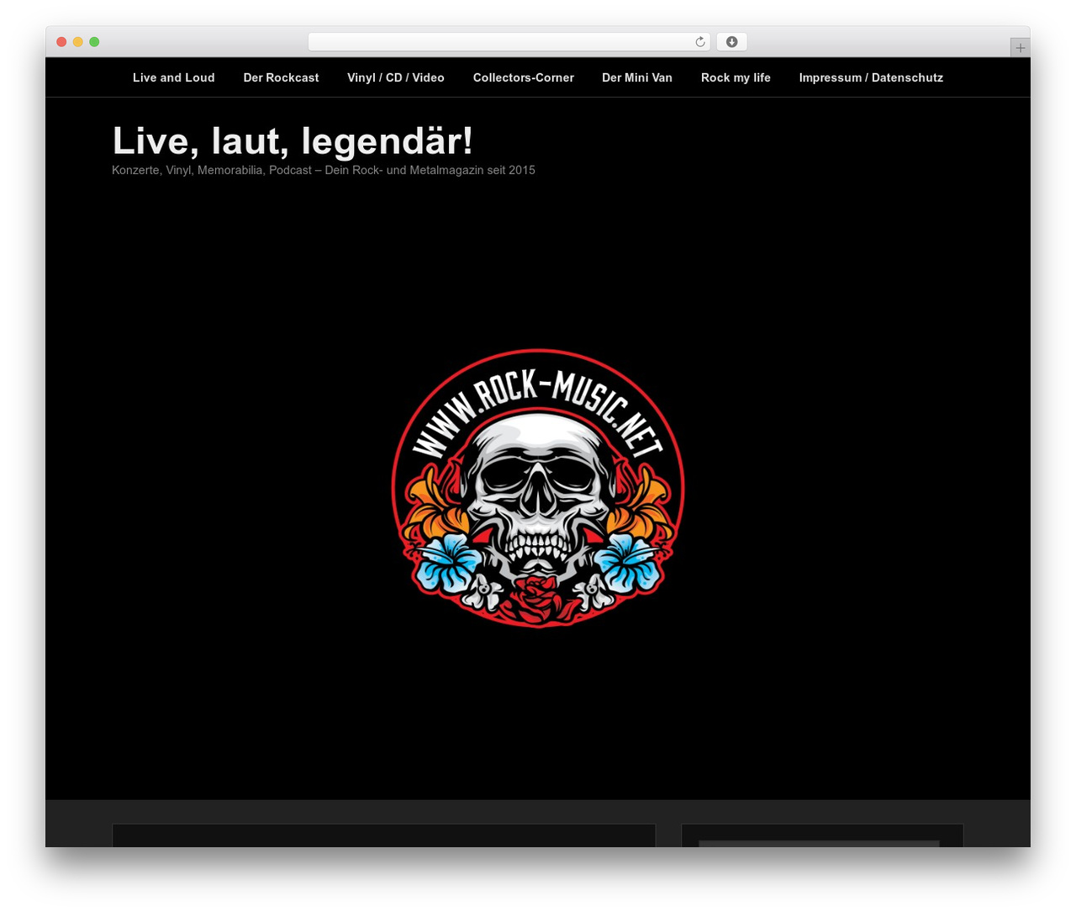1076x912 pixels.
Task: Open Der Mini Van page
Action: click(x=637, y=77)
